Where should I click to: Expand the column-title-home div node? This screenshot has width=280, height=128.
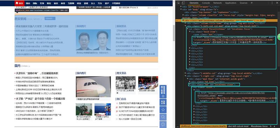[x=185, y=23]
